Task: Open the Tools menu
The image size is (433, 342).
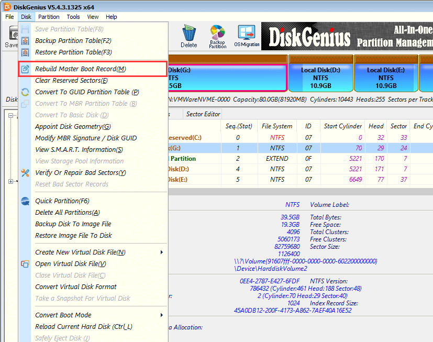Action: tap(73, 17)
